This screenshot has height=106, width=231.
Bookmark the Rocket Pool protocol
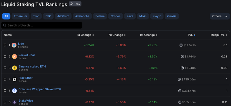(5, 56)
